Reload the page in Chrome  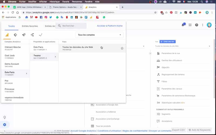point(13,12)
